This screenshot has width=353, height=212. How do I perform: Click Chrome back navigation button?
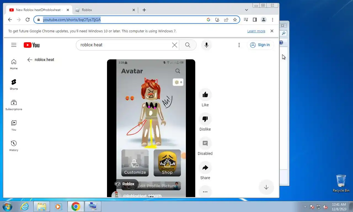coord(10,20)
